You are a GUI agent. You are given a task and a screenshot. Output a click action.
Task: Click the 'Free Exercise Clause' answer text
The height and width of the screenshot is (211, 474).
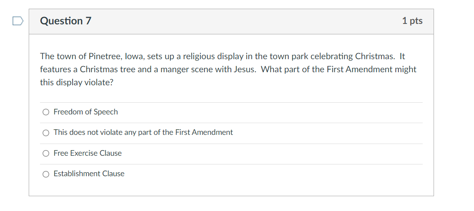pyautogui.click(x=88, y=153)
